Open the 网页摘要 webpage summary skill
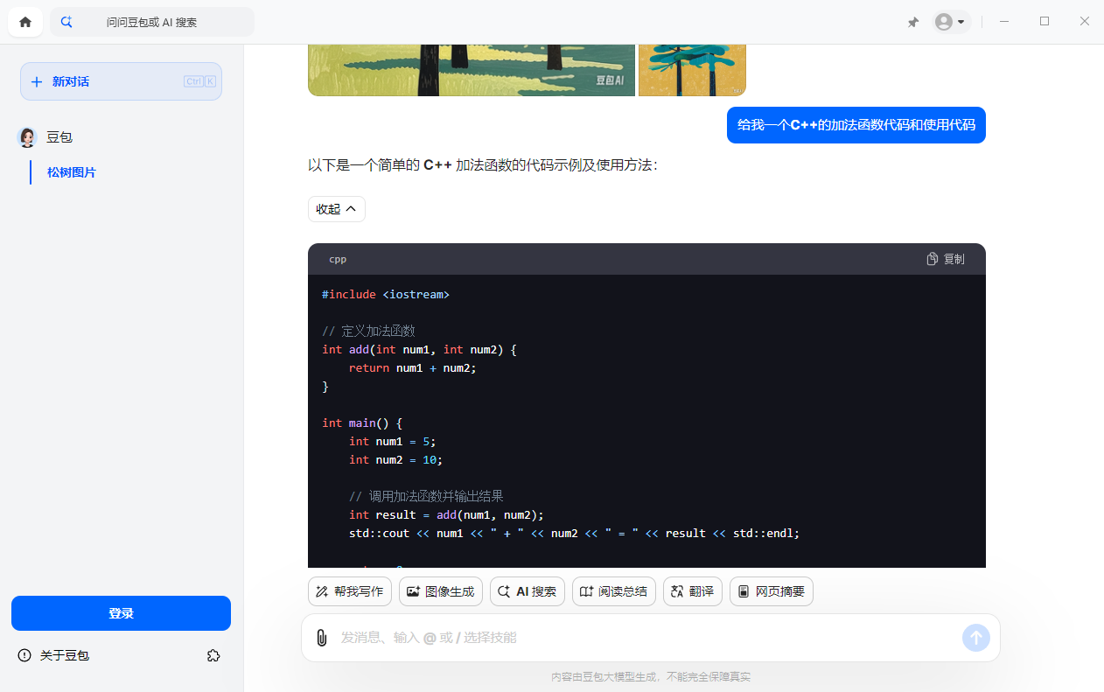Viewport: 1104px width, 692px height. [x=771, y=591]
